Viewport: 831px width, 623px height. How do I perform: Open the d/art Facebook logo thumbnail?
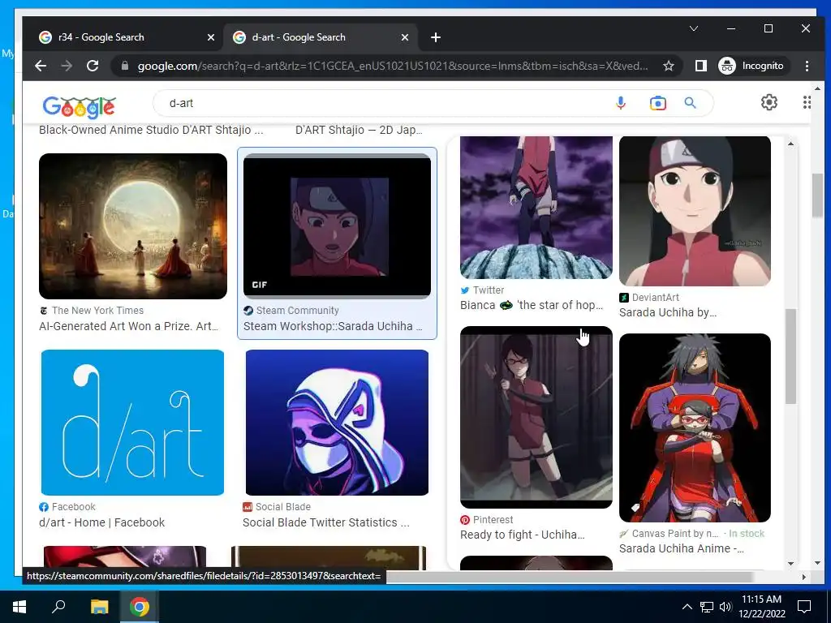132,422
